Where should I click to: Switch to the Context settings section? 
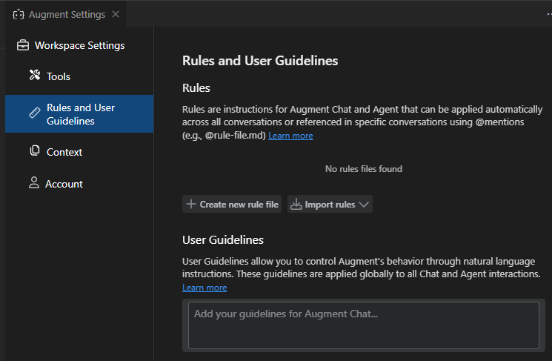coord(64,152)
